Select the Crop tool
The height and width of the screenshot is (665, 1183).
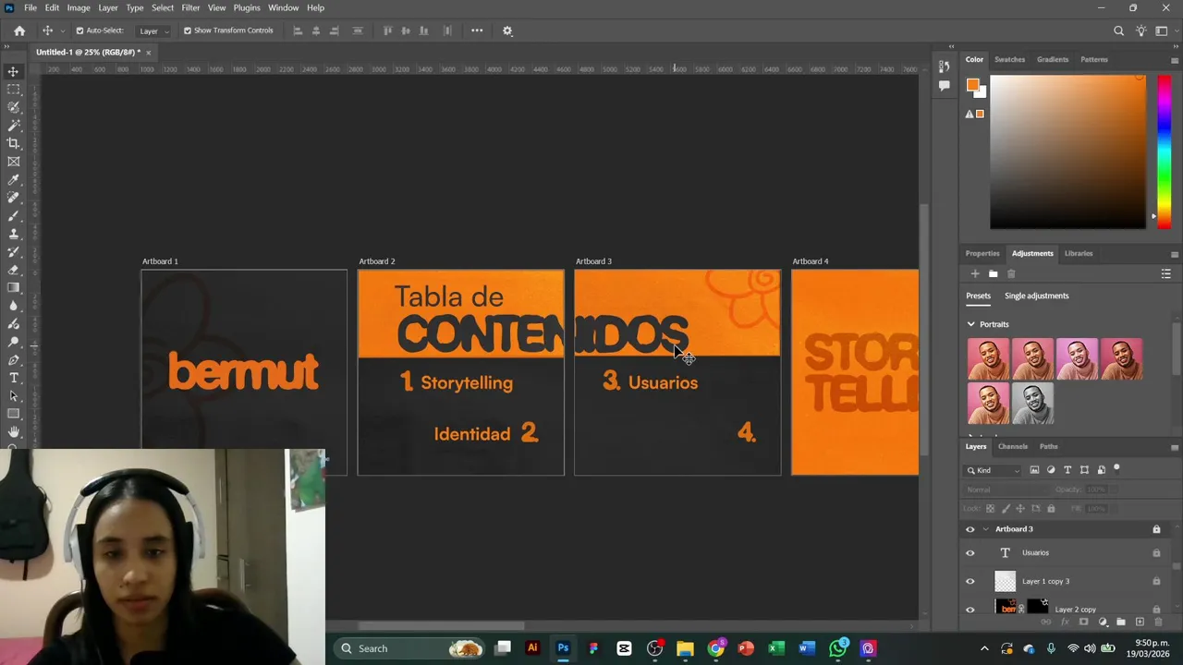click(x=13, y=143)
